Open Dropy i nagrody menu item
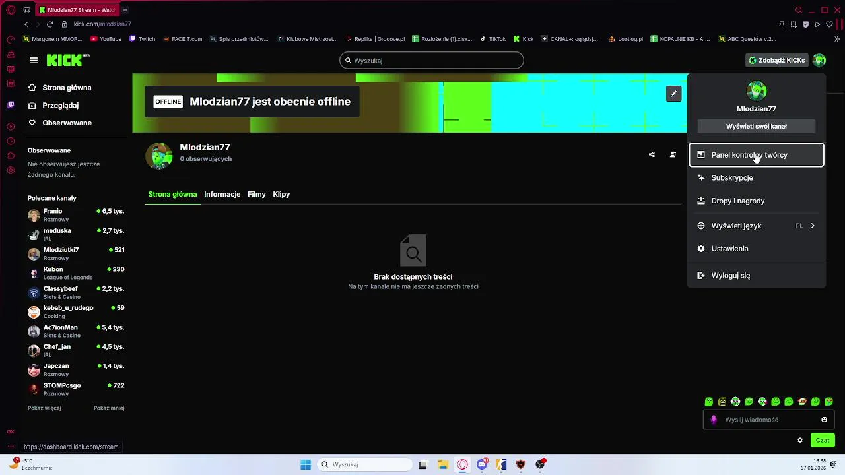 pos(757,201)
